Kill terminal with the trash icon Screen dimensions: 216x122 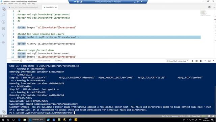201,61
